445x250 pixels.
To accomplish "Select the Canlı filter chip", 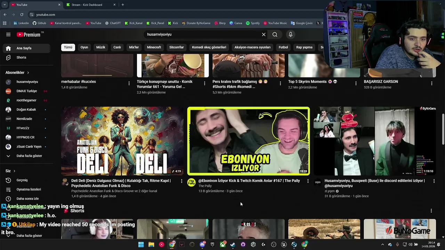I will (117, 47).
